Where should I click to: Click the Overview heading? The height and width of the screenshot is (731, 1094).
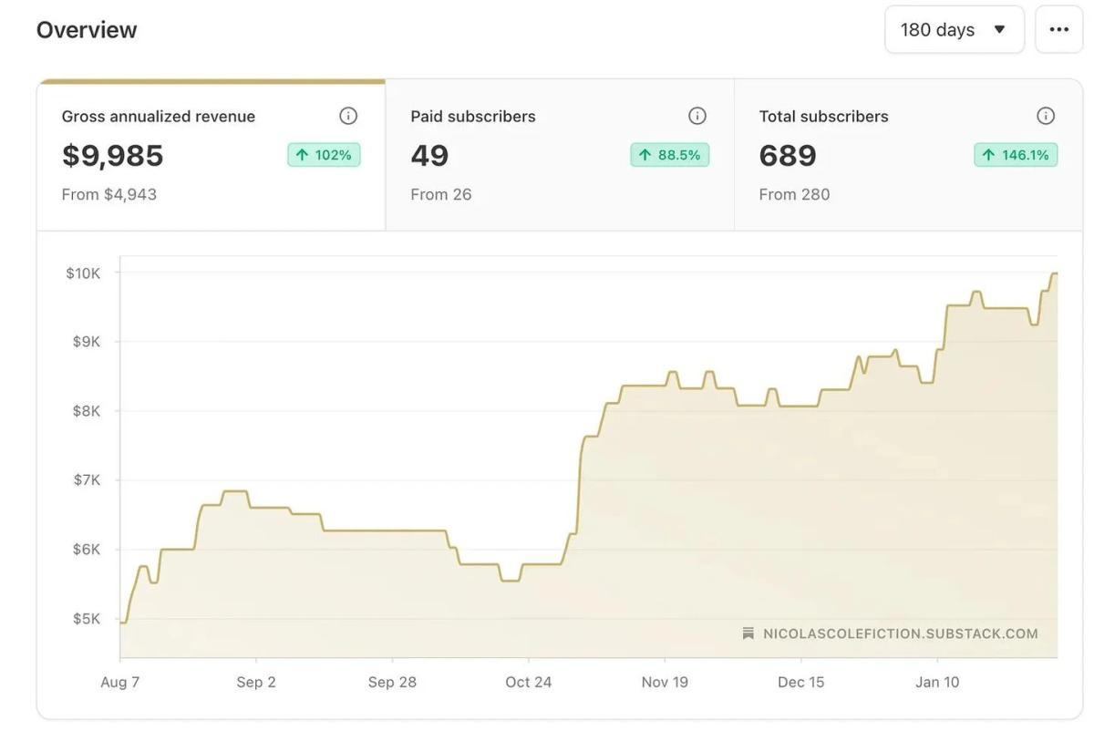[x=86, y=28]
